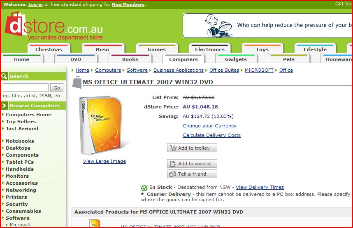The width and height of the screenshot is (353, 228).
Task: Select Consumables category
Action: [x=23, y=211]
